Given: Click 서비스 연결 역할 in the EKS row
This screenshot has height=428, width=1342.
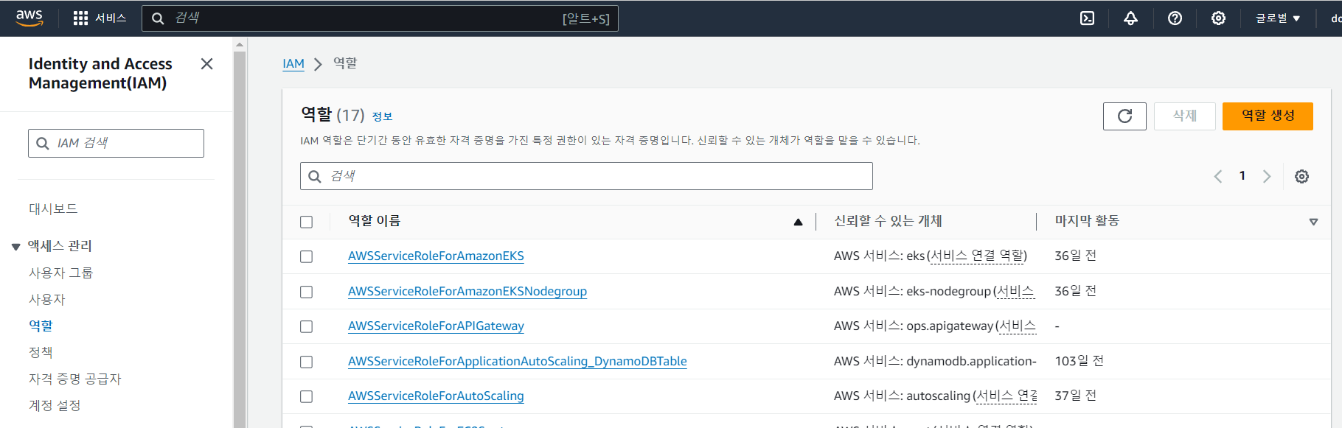Looking at the screenshot, I should [977, 256].
